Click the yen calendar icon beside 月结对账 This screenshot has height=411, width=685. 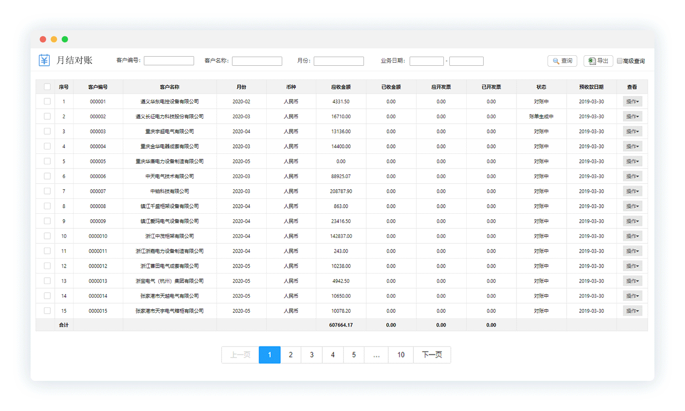[x=44, y=60]
